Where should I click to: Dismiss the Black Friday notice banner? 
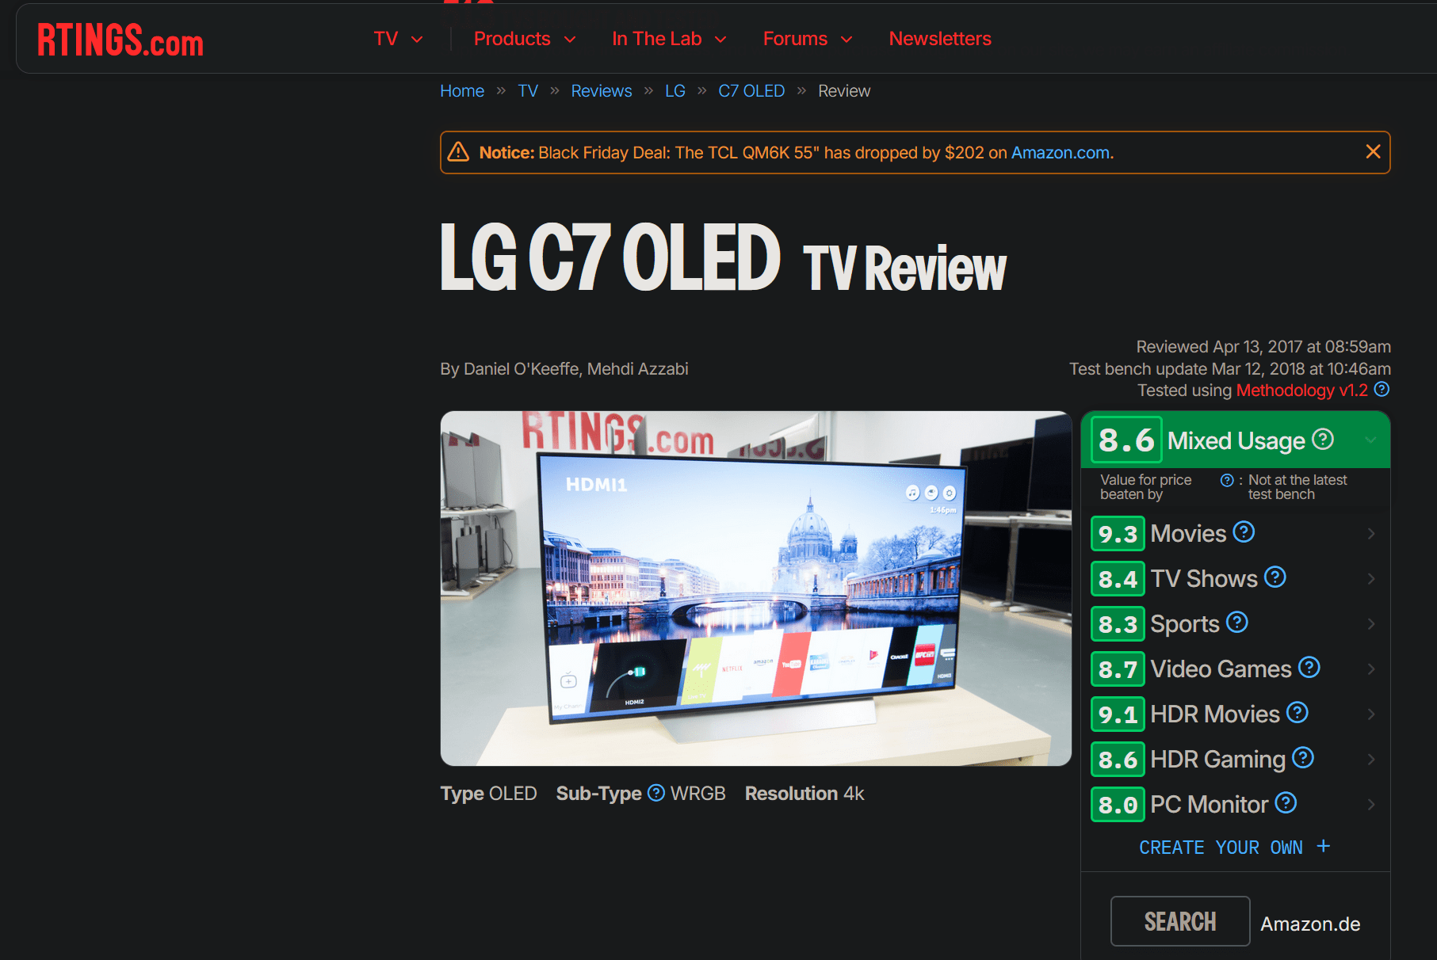coord(1373,151)
